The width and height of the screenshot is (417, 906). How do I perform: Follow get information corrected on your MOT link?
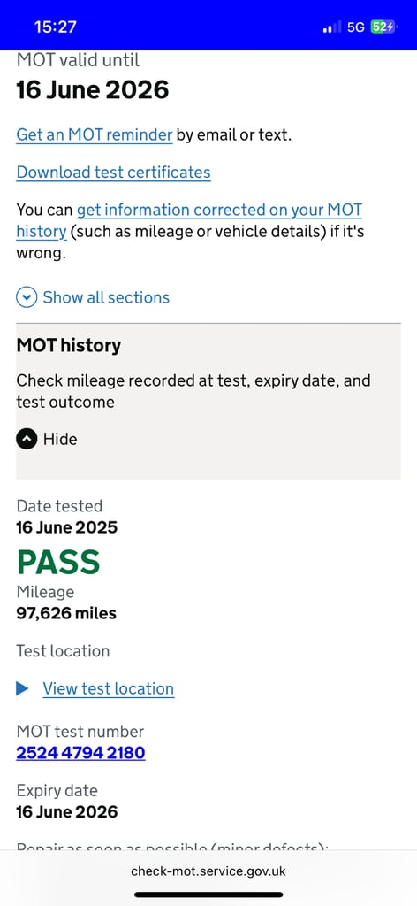(x=219, y=209)
